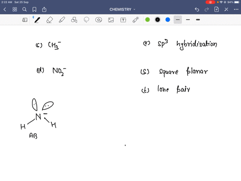Close editing mode with the X icon

pos(226,10)
